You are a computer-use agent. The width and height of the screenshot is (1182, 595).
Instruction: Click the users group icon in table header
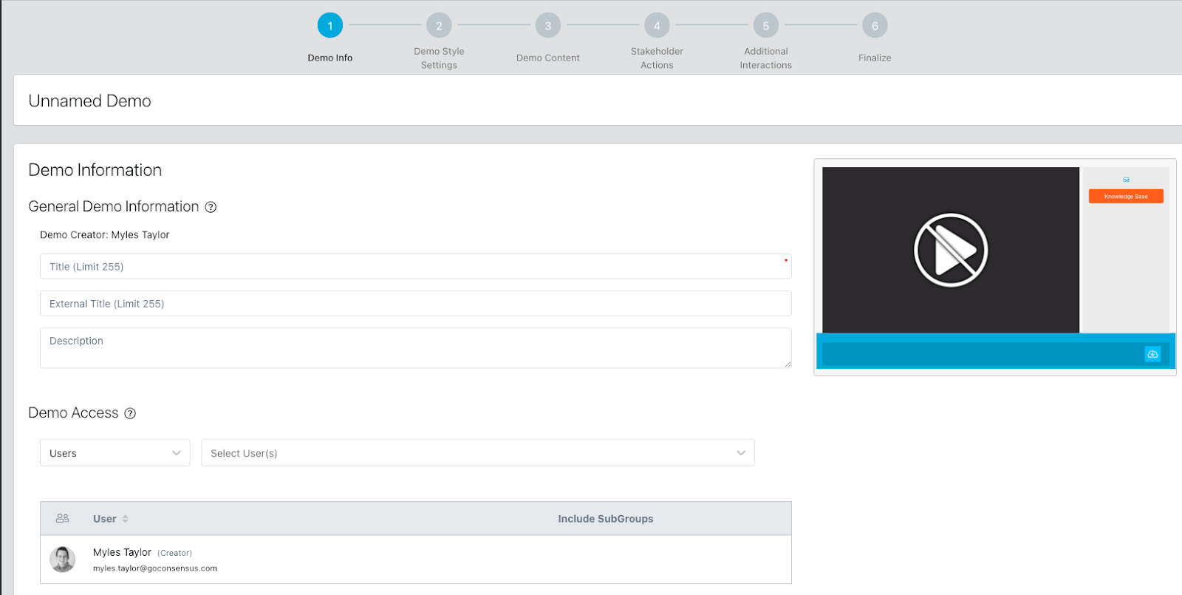click(63, 518)
